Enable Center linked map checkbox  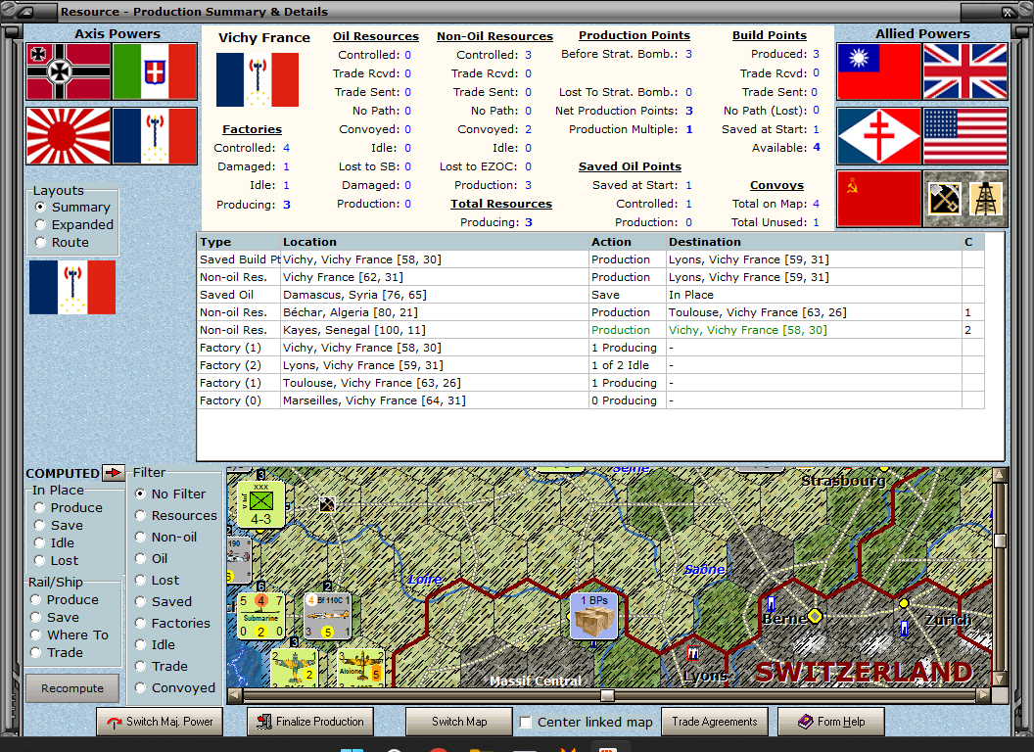point(526,723)
